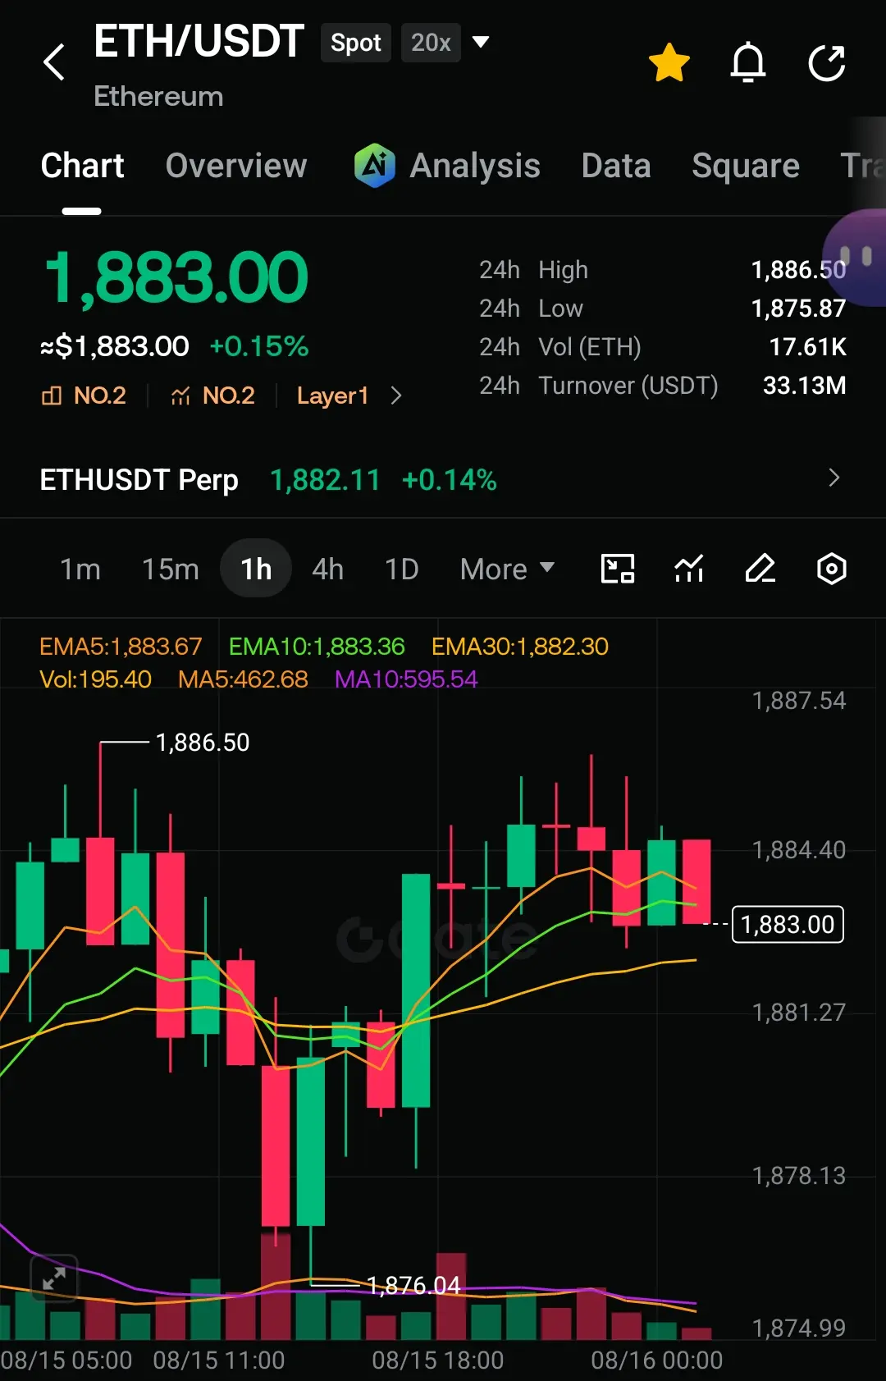Open picture-in-picture chart icon
The image size is (886, 1381).
tap(618, 569)
